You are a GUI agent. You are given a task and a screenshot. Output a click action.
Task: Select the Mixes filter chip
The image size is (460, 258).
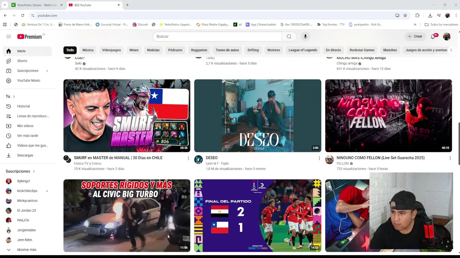click(x=134, y=50)
